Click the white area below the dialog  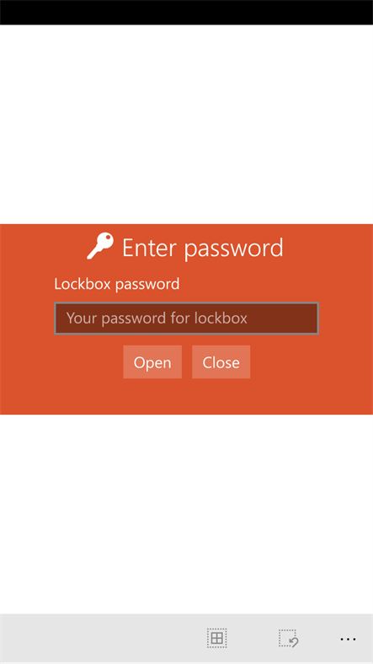187,514
